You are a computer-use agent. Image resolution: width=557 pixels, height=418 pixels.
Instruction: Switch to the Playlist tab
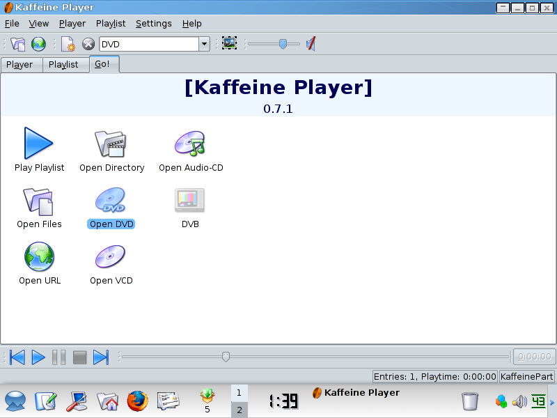tap(63, 65)
